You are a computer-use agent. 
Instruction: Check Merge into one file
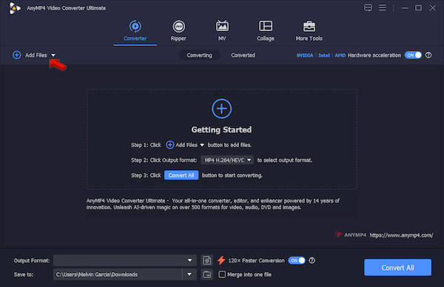coord(222,274)
